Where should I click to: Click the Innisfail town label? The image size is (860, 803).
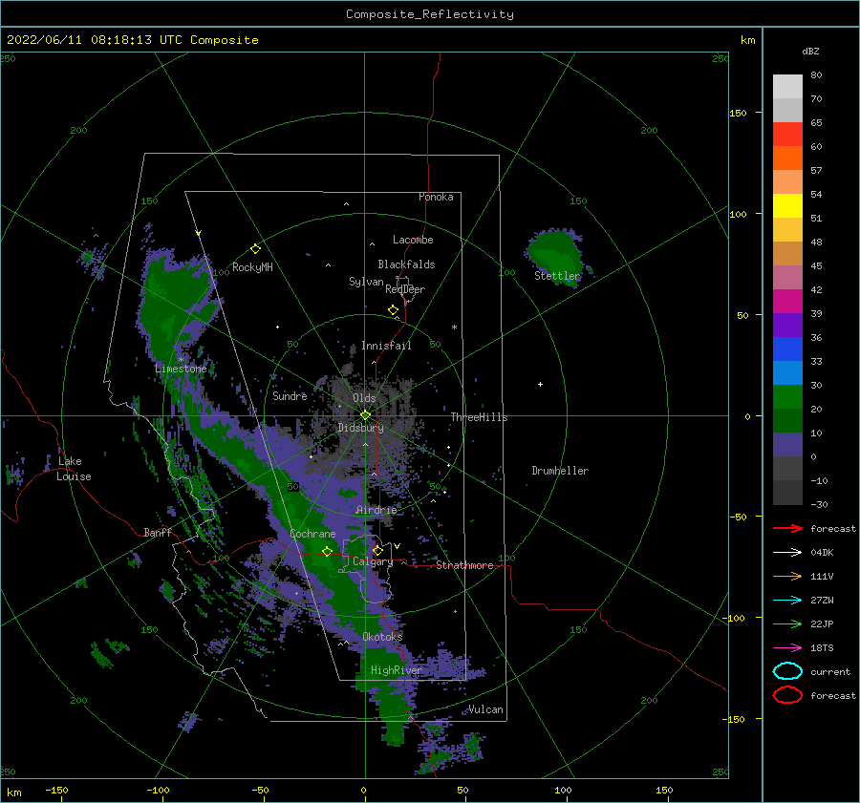[x=386, y=346]
